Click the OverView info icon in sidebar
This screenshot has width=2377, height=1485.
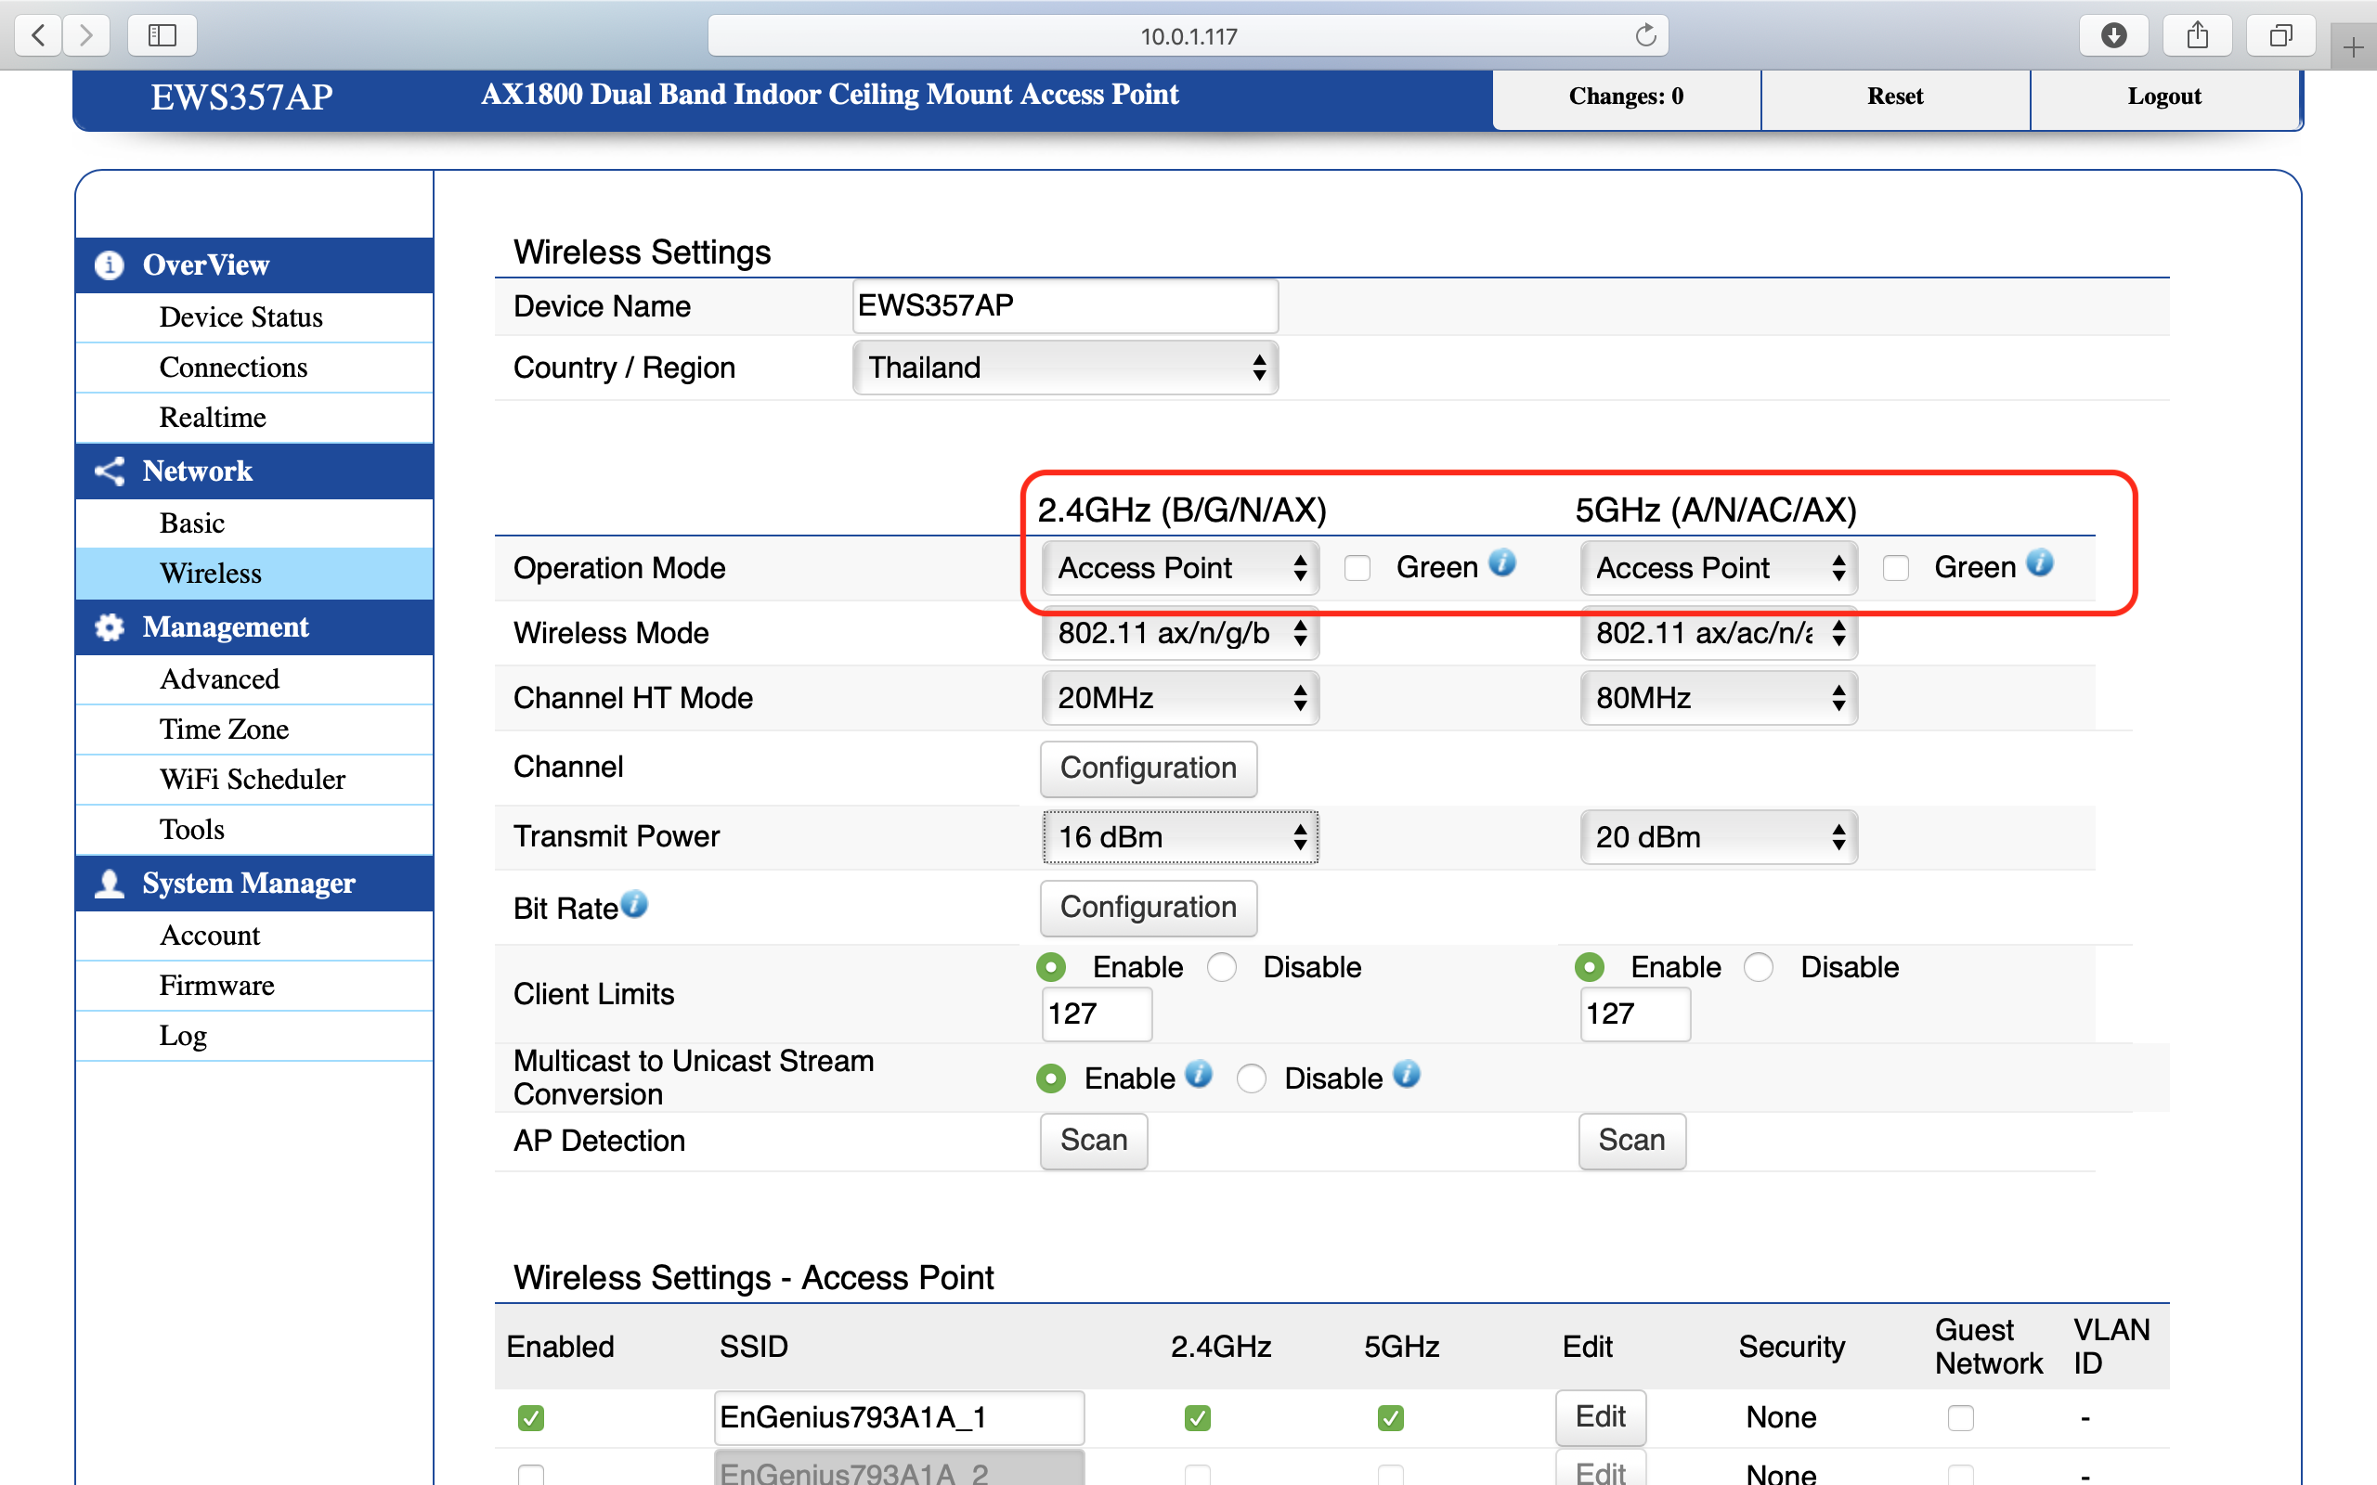(109, 265)
